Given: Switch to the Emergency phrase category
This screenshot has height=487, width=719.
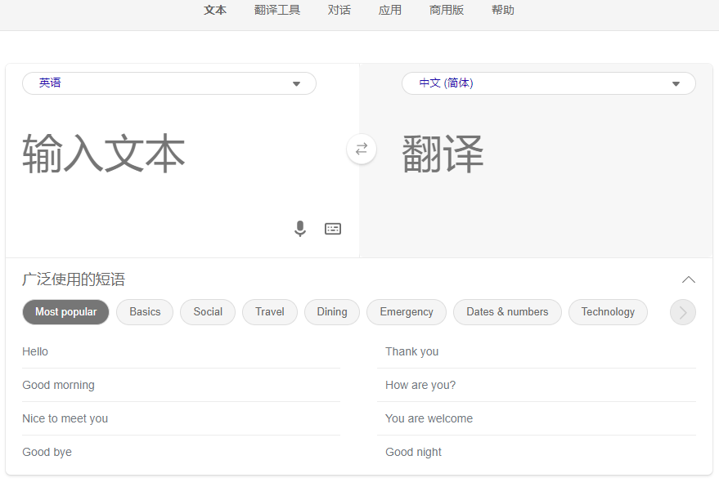Looking at the screenshot, I should tap(407, 312).
